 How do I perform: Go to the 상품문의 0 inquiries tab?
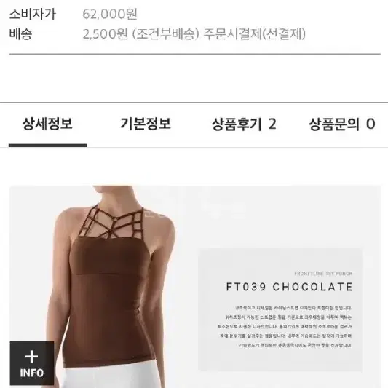(x=342, y=124)
